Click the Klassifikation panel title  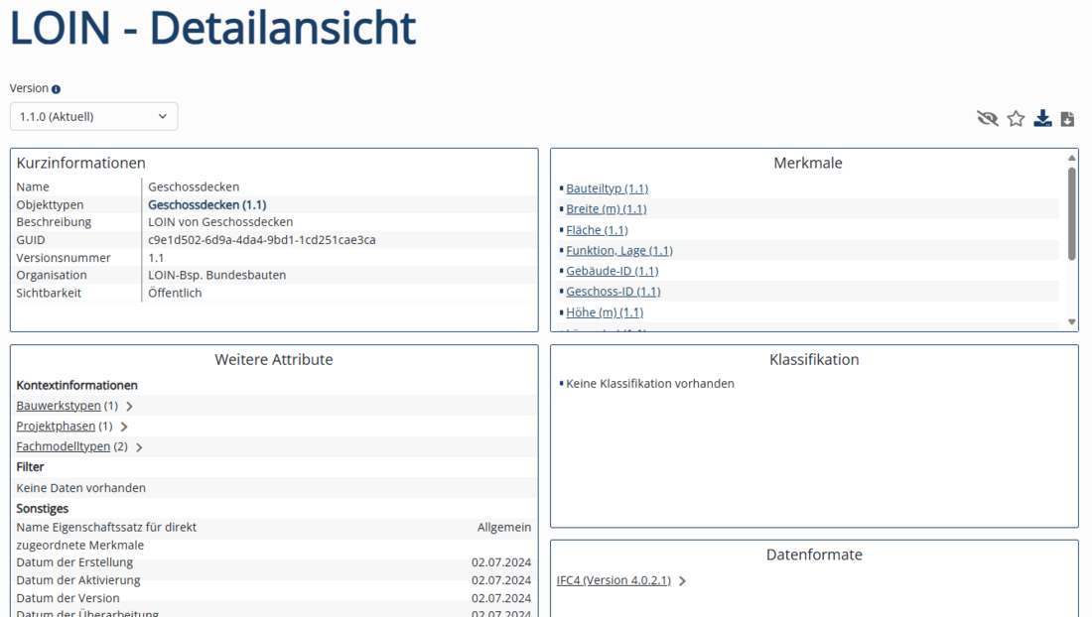(x=814, y=360)
